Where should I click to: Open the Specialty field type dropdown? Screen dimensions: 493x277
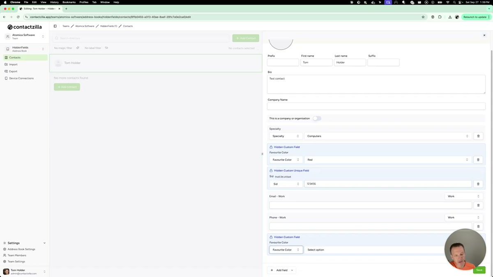286,136
